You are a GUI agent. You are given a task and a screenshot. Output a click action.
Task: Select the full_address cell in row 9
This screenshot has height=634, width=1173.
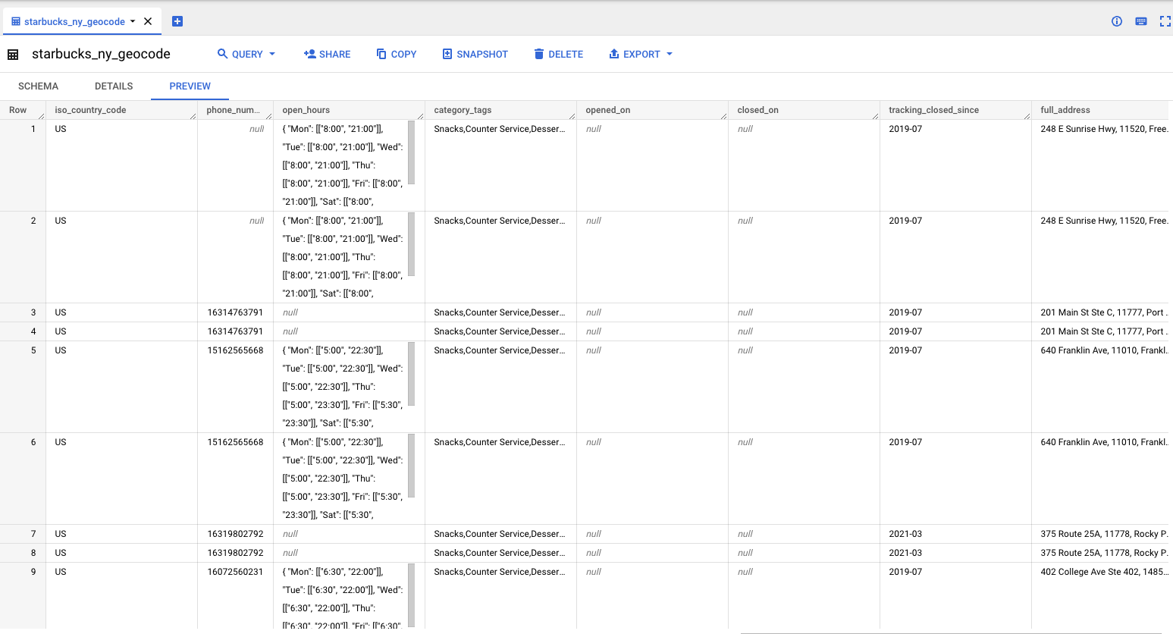pos(1102,572)
